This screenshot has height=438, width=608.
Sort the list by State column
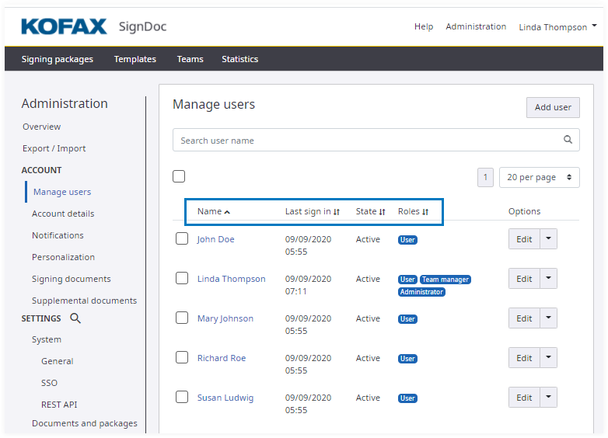click(x=383, y=212)
